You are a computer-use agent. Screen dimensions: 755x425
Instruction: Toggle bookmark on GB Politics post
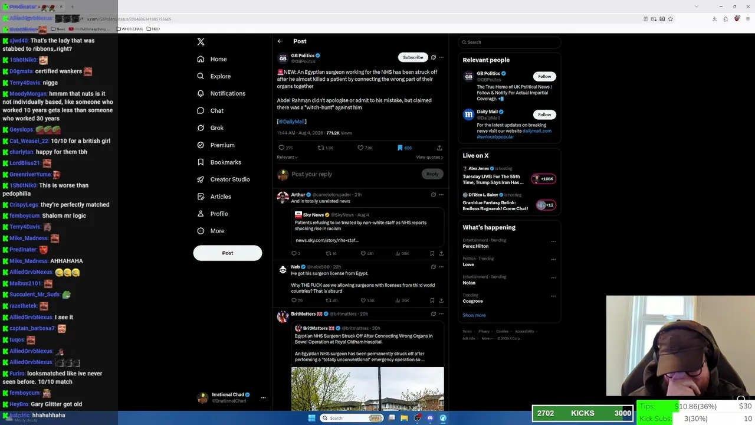tap(404, 148)
